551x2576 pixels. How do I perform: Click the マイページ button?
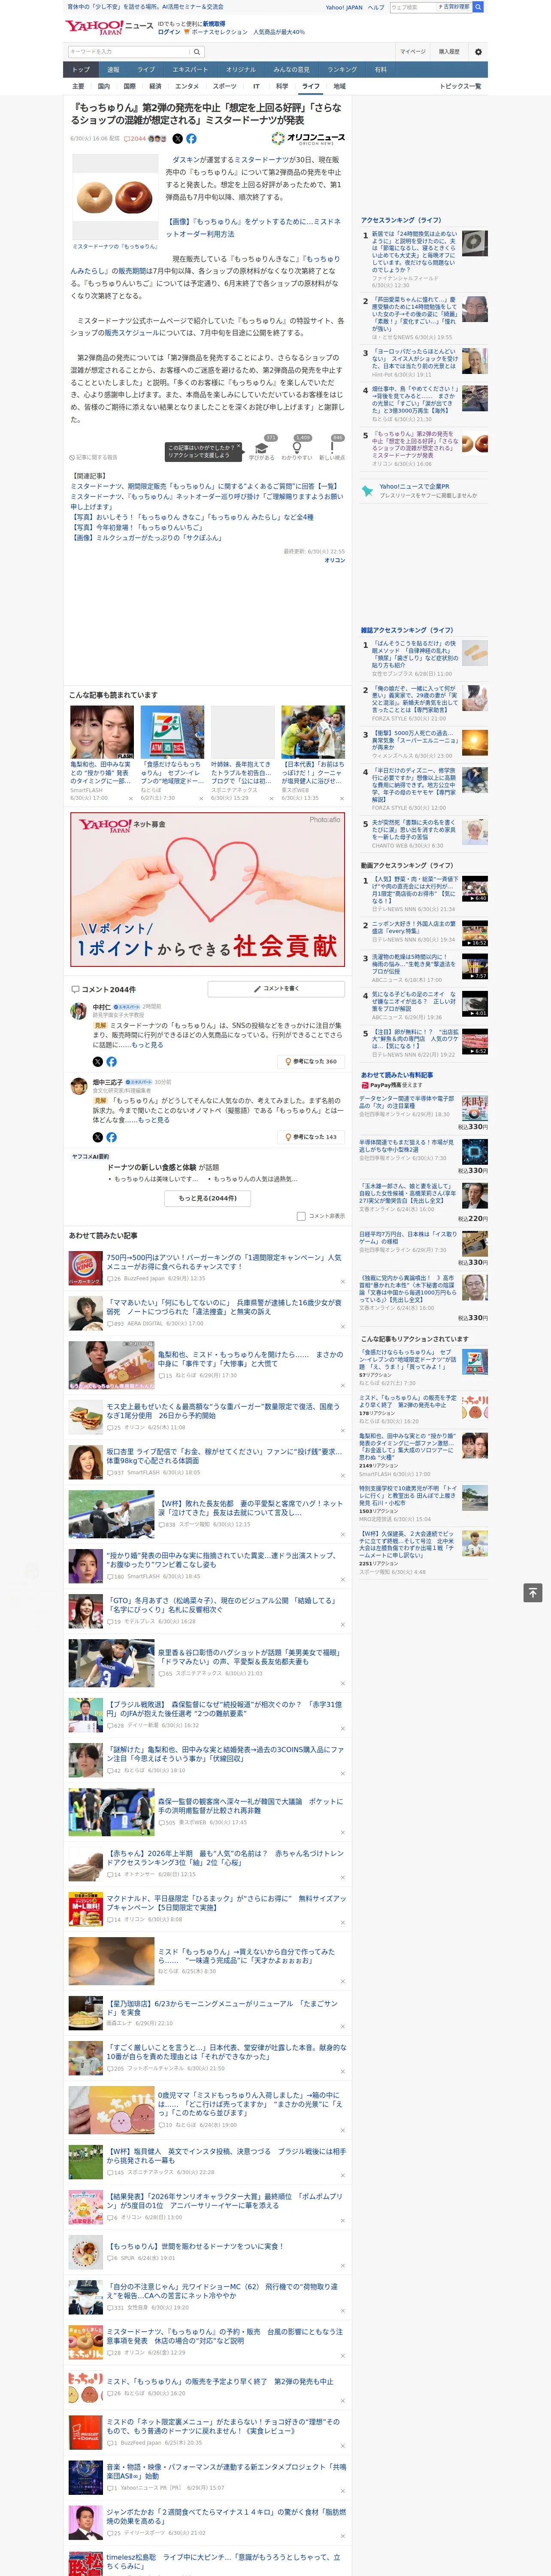pyautogui.click(x=413, y=52)
